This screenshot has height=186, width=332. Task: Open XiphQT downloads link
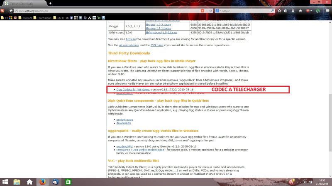[123, 123]
